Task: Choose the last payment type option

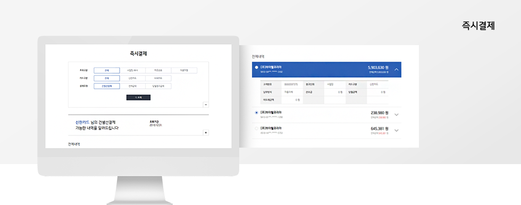Action: click(x=158, y=86)
